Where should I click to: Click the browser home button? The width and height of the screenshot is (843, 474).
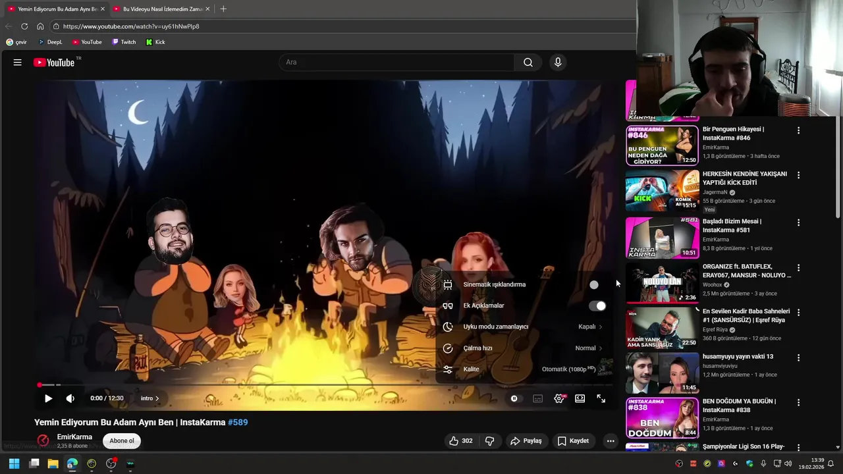(40, 26)
